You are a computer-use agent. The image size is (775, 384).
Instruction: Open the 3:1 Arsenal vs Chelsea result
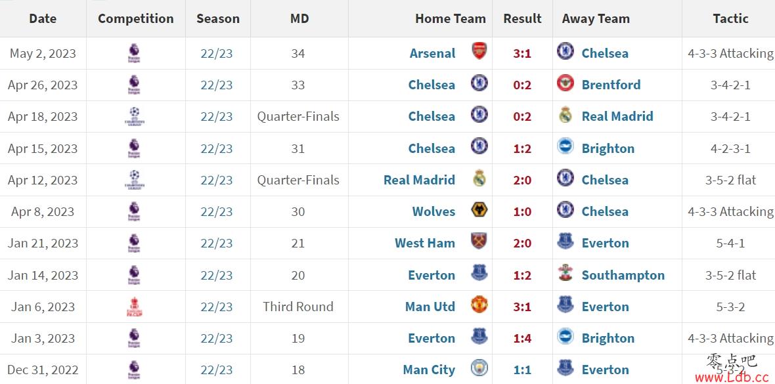click(x=522, y=53)
